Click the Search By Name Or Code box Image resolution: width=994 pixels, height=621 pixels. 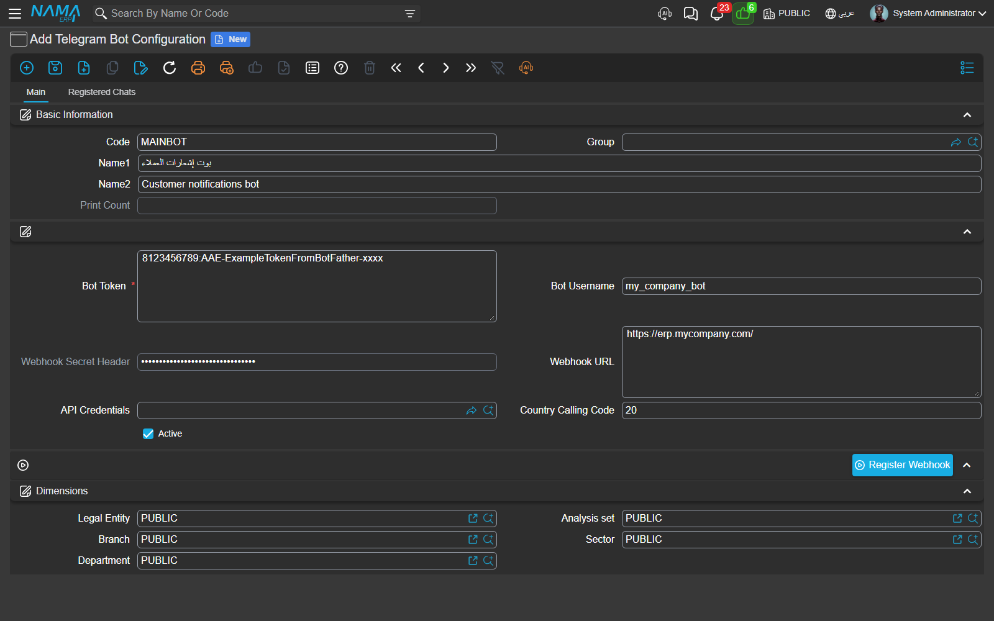pyautogui.click(x=255, y=13)
